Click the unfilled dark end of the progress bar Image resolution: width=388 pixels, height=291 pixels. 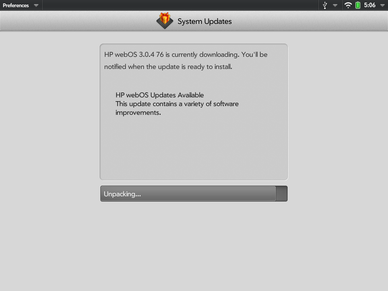click(282, 194)
